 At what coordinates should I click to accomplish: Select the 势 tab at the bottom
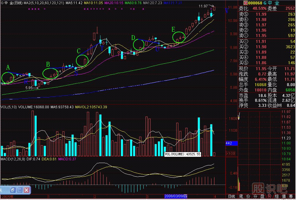coord(269,196)
